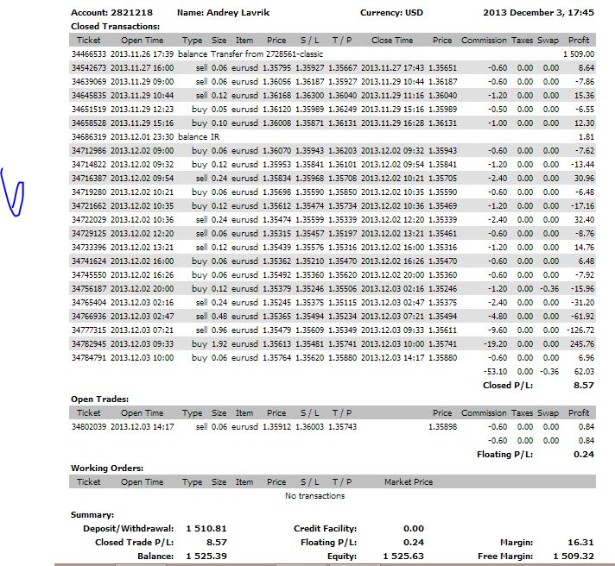Screen dimensions: 615x566
Task: Click the 'Summary:' heading
Action: (92, 515)
